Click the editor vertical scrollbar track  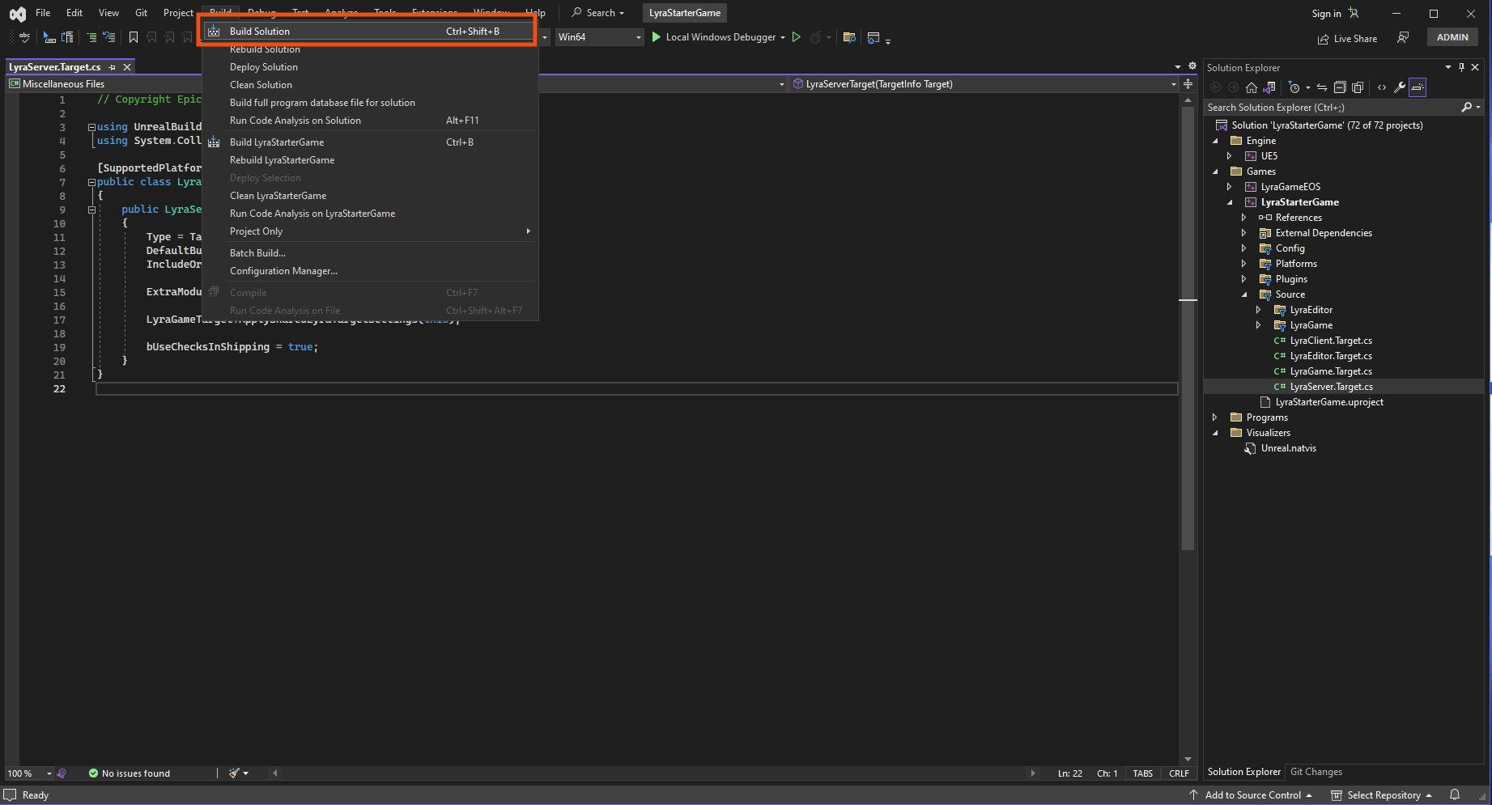point(1188,429)
